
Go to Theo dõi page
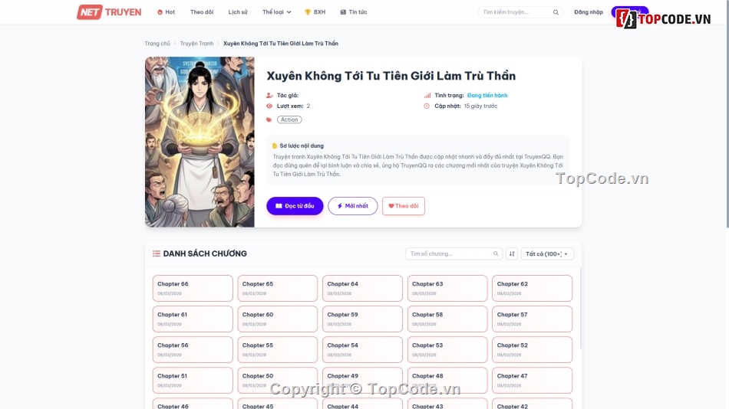(x=202, y=12)
